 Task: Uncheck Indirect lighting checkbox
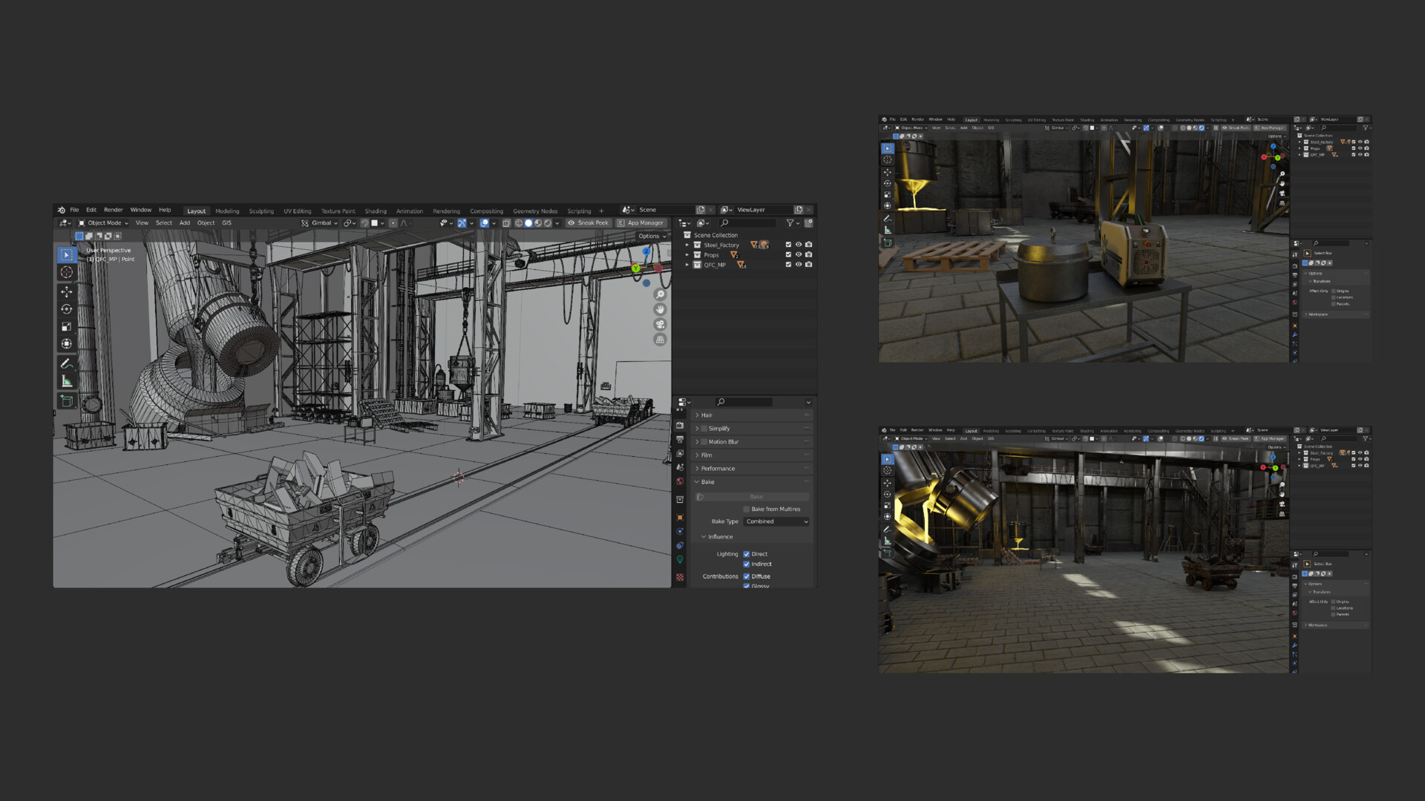tap(747, 564)
